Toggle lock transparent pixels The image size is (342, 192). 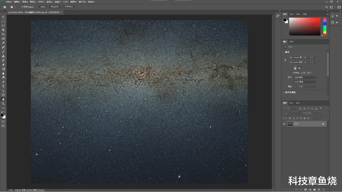pos(290,118)
